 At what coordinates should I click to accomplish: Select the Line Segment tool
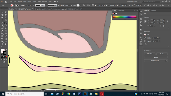tap(2, 20)
